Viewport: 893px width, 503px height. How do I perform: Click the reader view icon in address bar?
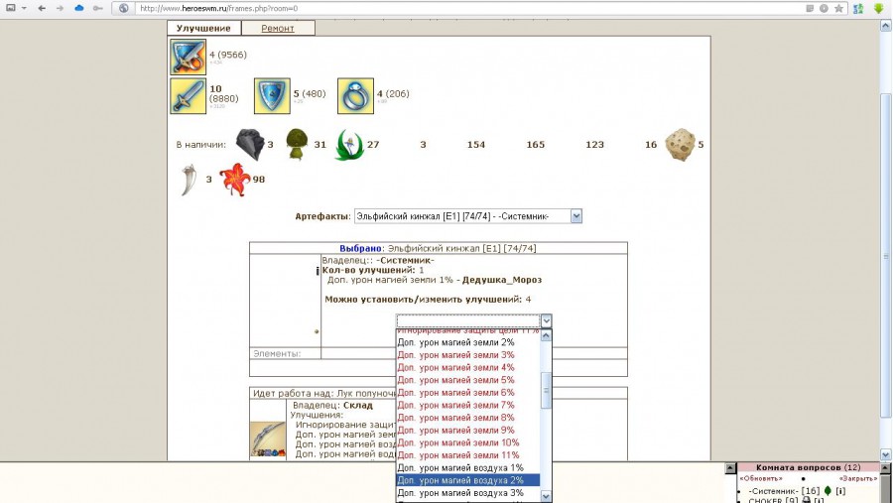pyautogui.click(x=810, y=9)
